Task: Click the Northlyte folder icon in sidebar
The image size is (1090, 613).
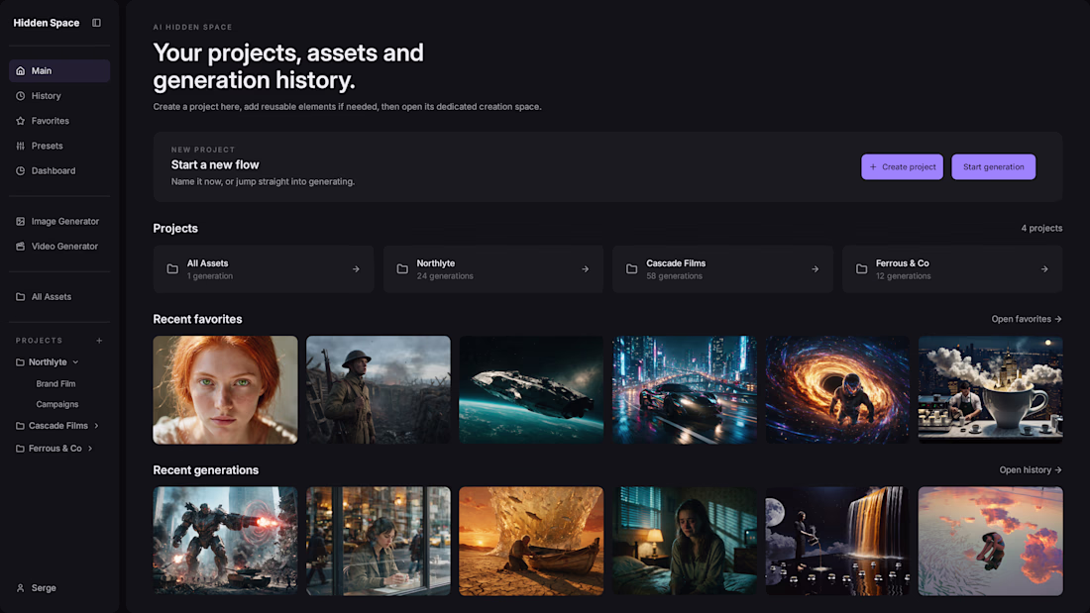Action: tap(20, 362)
